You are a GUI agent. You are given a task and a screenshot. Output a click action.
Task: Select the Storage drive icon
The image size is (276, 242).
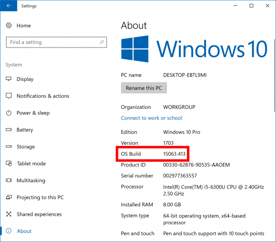[8, 147]
